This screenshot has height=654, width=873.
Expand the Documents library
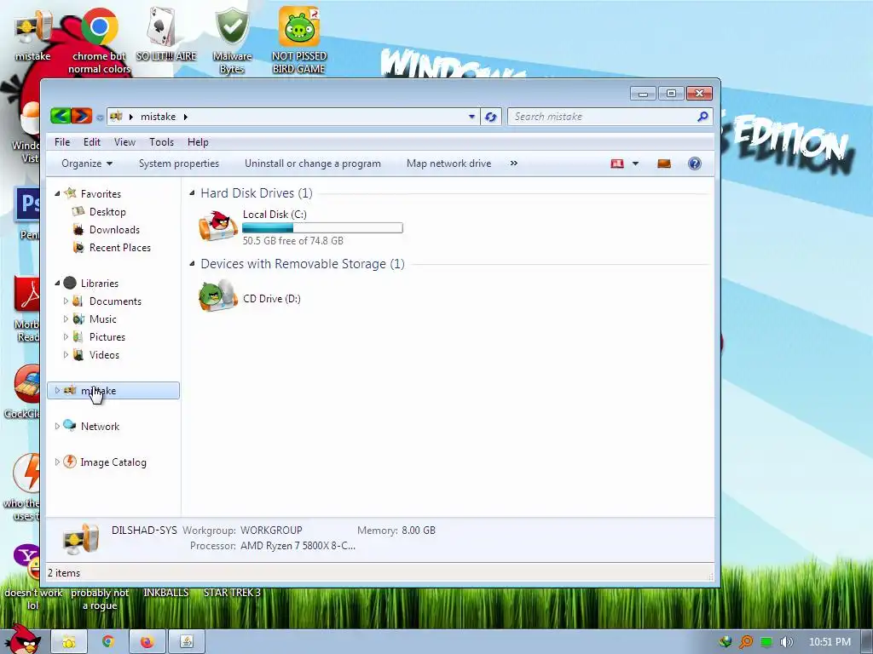coord(66,301)
